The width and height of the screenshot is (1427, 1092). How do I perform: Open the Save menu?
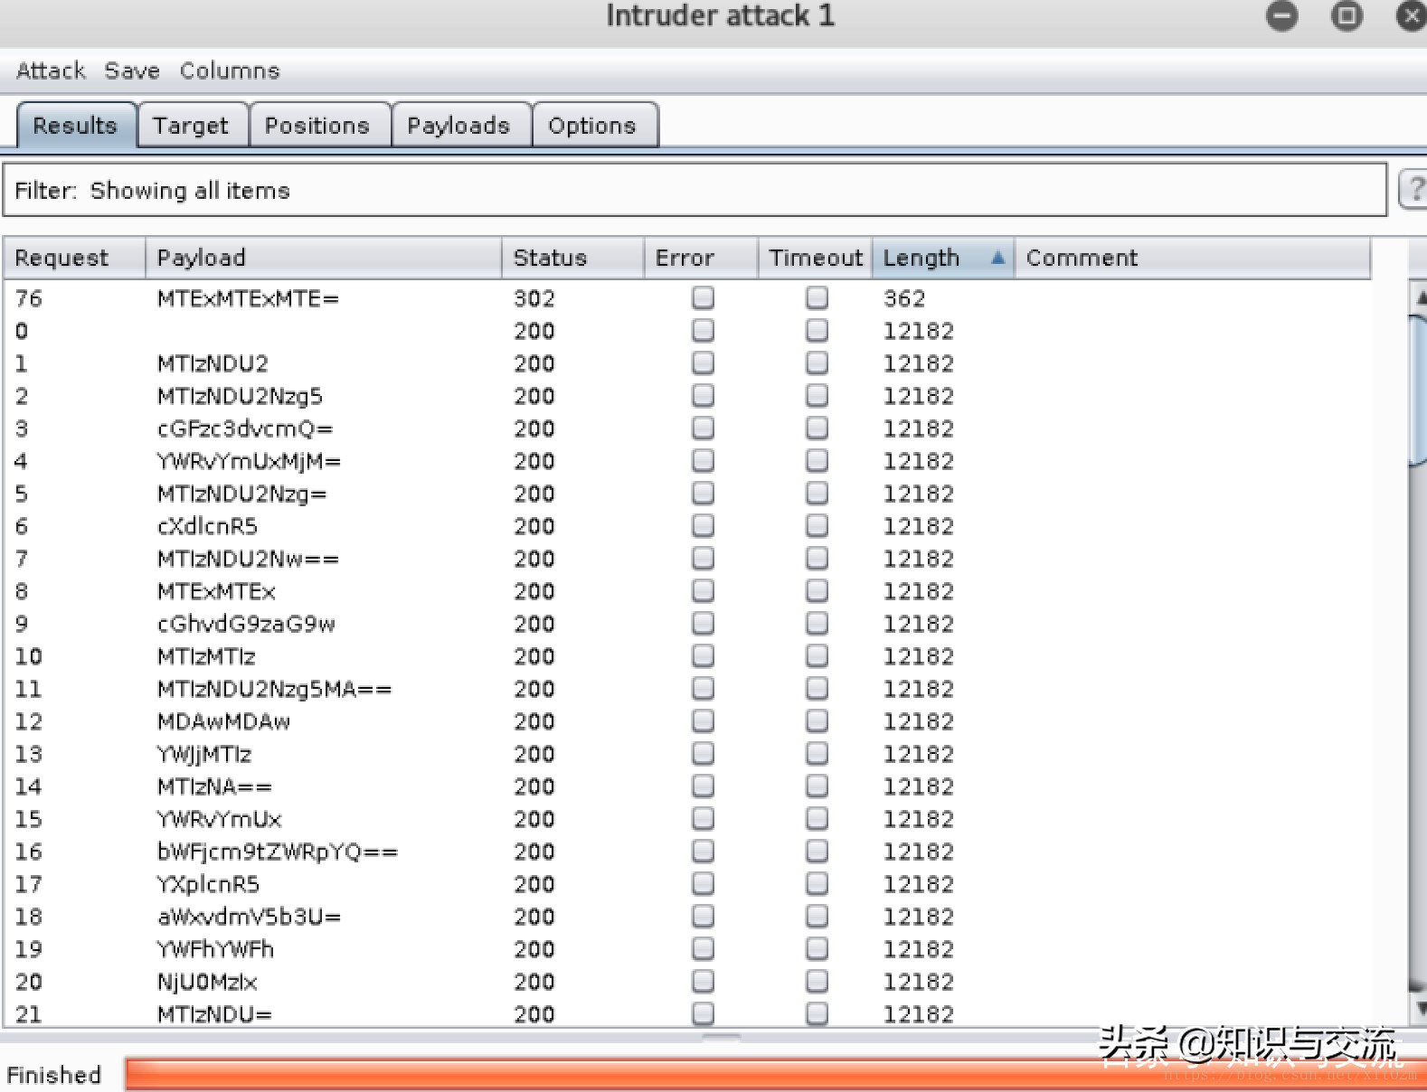pyautogui.click(x=132, y=71)
